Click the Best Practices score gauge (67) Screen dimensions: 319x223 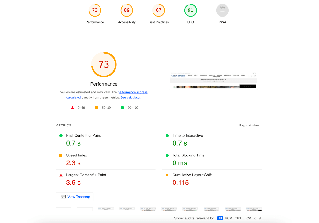(159, 11)
